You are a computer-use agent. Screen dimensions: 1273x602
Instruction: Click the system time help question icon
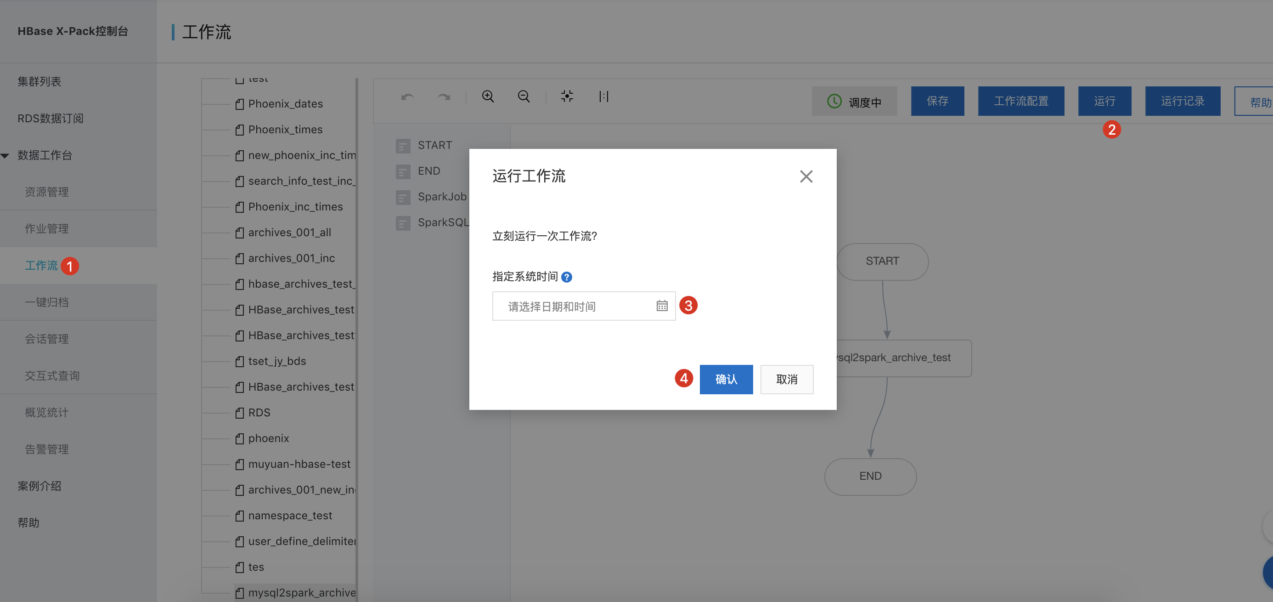[x=567, y=277]
